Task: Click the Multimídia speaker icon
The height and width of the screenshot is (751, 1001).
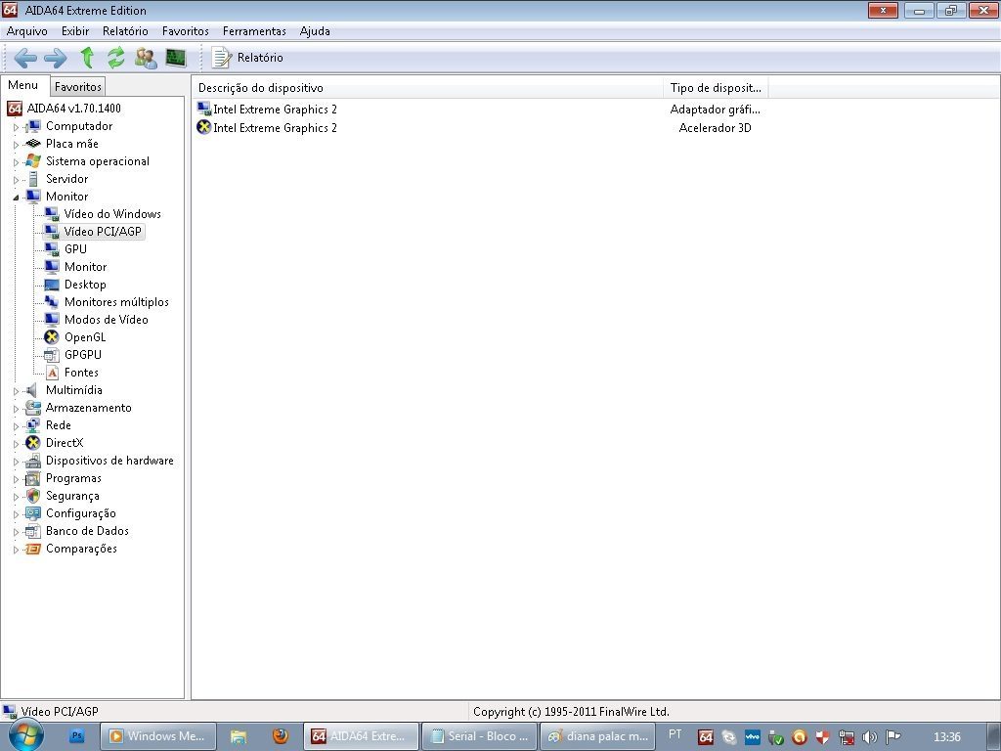Action: [x=32, y=390]
